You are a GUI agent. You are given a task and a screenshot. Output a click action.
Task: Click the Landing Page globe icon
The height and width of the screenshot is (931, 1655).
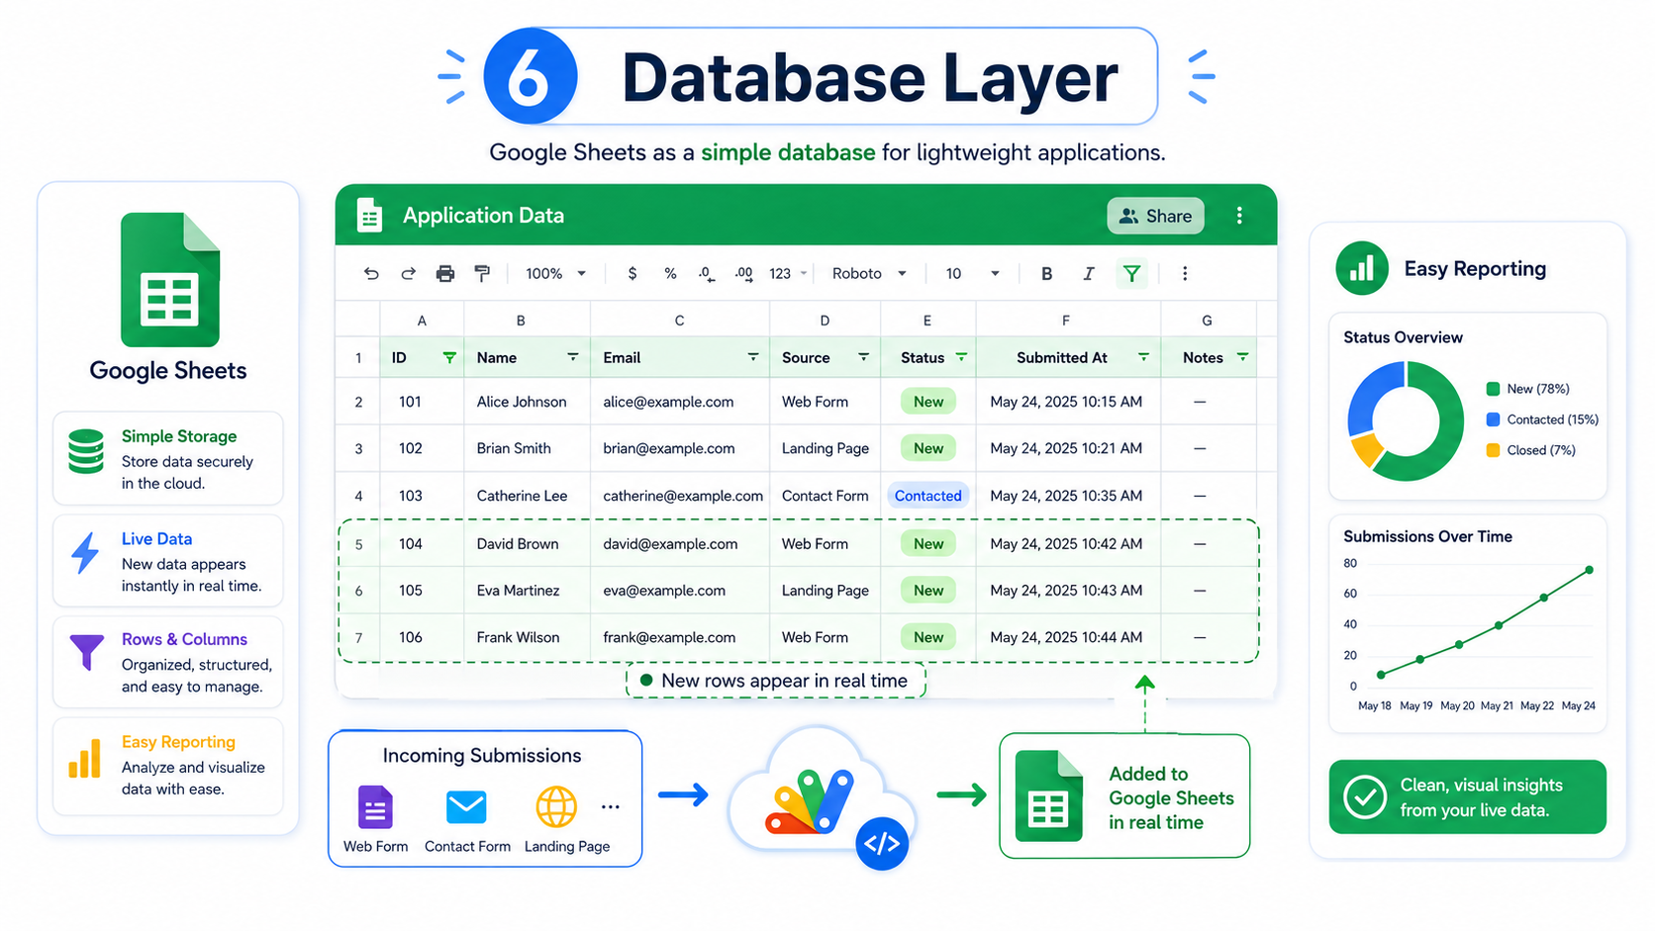pyautogui.click(x=556, y=807)
